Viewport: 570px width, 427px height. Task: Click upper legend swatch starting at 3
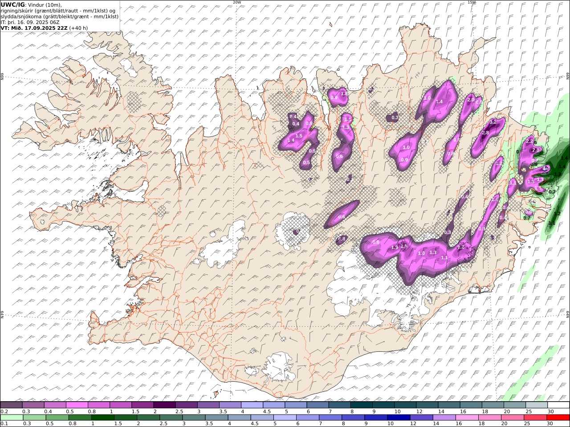(208, 405)
